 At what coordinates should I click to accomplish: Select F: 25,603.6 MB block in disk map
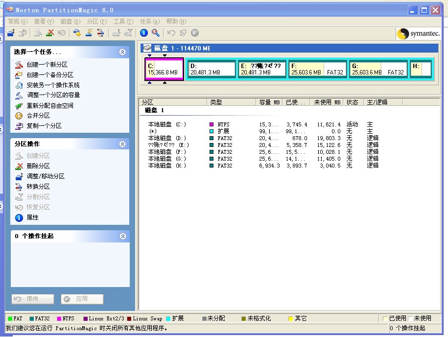[318, 69]
